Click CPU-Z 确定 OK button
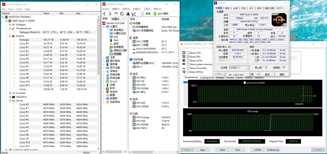Viewport: 327px width, 154px height. coord(282,74)
